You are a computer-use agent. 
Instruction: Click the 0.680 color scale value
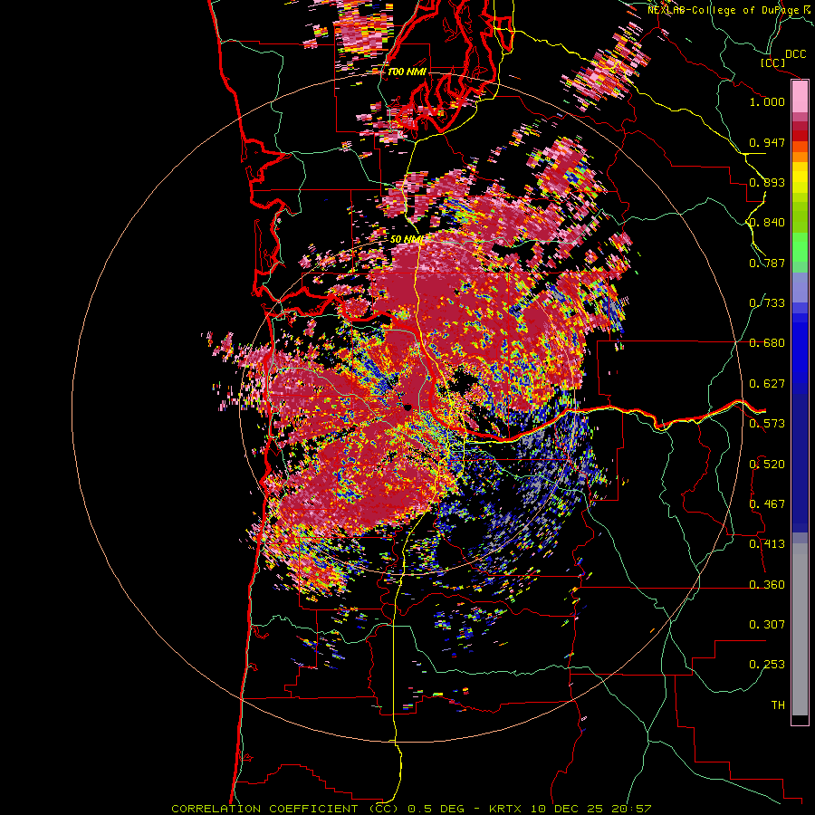click(x=767, y=343)
